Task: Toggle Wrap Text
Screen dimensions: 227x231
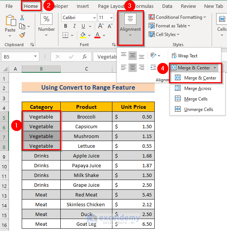Action: (184, 56)
